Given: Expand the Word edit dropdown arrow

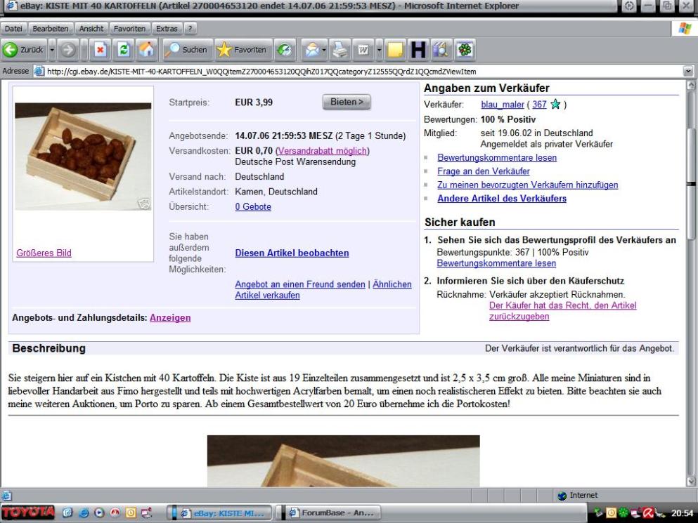Looking at the screenshot, I should tap(379, 50).
